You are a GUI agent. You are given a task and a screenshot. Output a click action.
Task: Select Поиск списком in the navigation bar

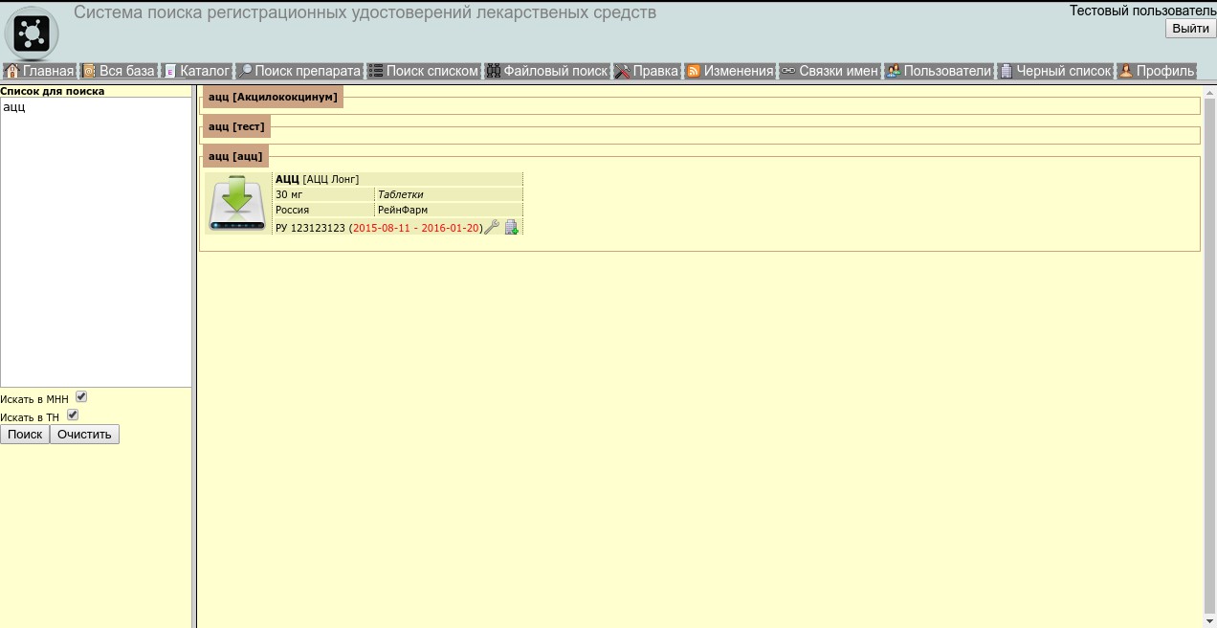tap(424, 71)
